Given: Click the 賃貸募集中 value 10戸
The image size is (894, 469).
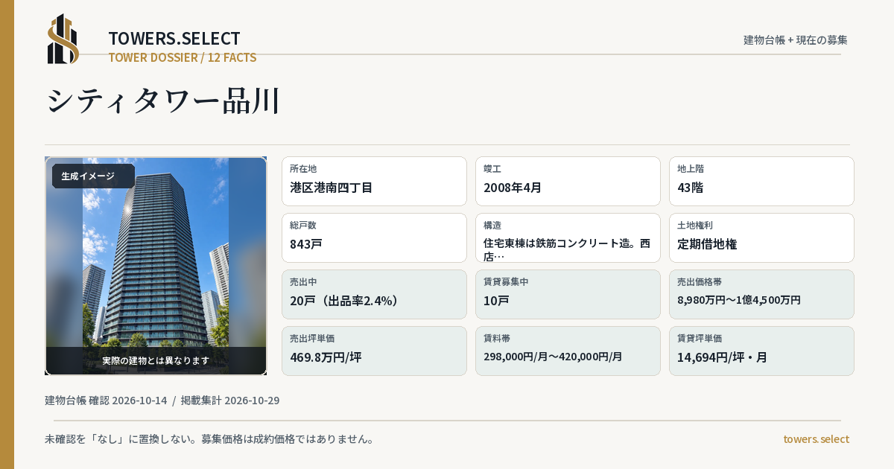Looking at the screenshot, I should [x=496, y=301].
